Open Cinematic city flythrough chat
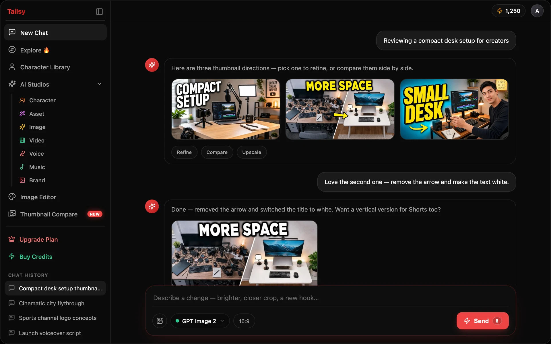 55,303
